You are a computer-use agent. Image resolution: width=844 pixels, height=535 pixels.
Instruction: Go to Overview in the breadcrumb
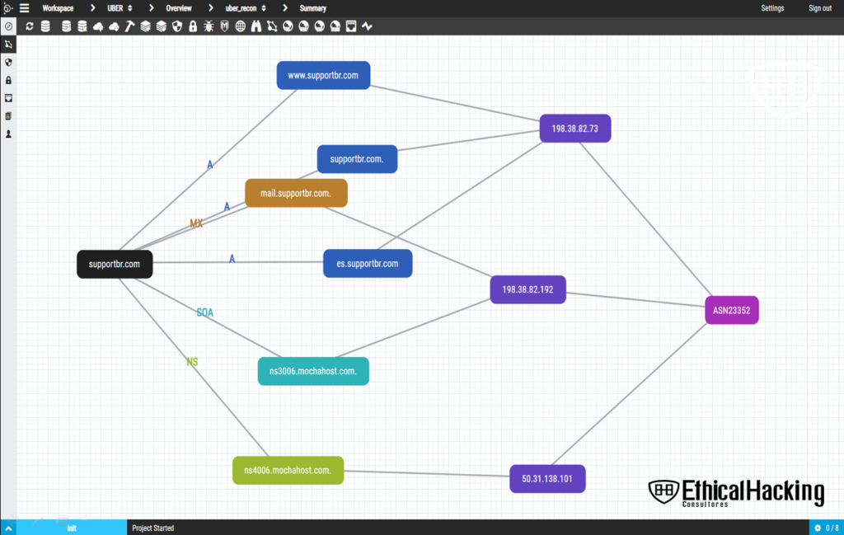click(x=179, y=8)
